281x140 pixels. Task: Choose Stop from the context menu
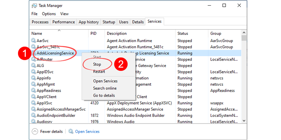click(97, 64)
